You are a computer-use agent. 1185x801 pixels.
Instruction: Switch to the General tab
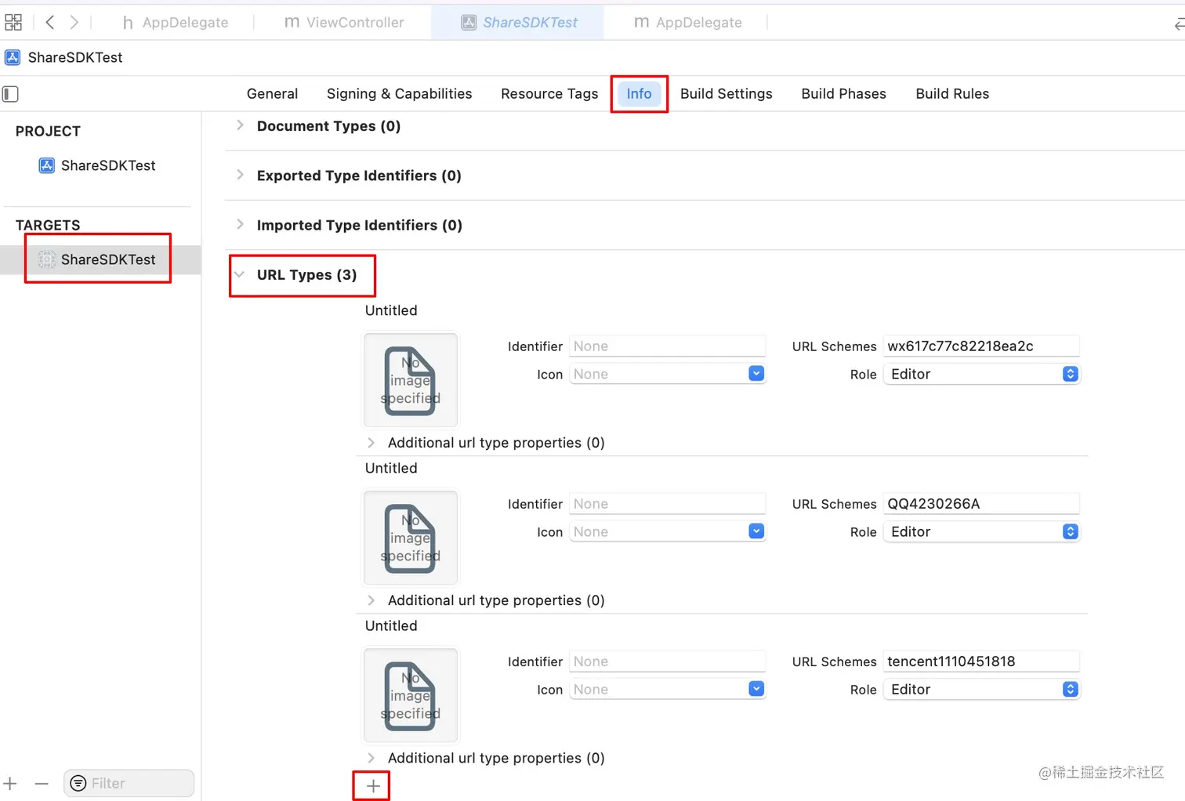[272, 94]
